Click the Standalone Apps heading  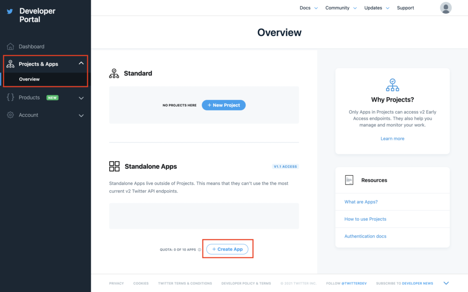pos(151,167)
